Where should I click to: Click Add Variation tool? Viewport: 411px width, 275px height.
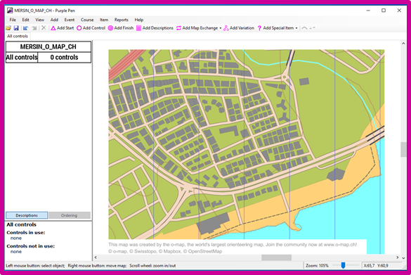tap(239, 28)
